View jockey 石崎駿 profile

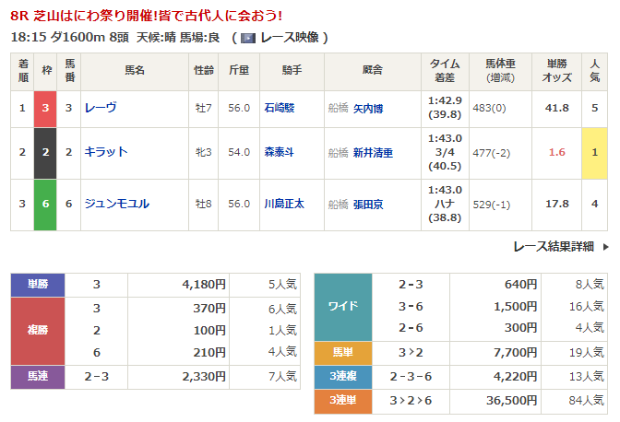click(282, 108)
